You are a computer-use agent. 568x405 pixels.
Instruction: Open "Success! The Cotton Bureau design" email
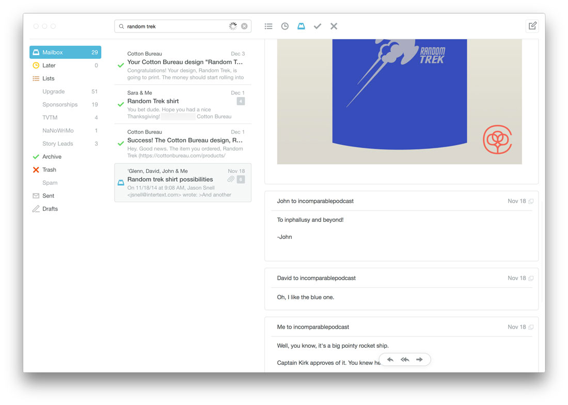[183, 143]
